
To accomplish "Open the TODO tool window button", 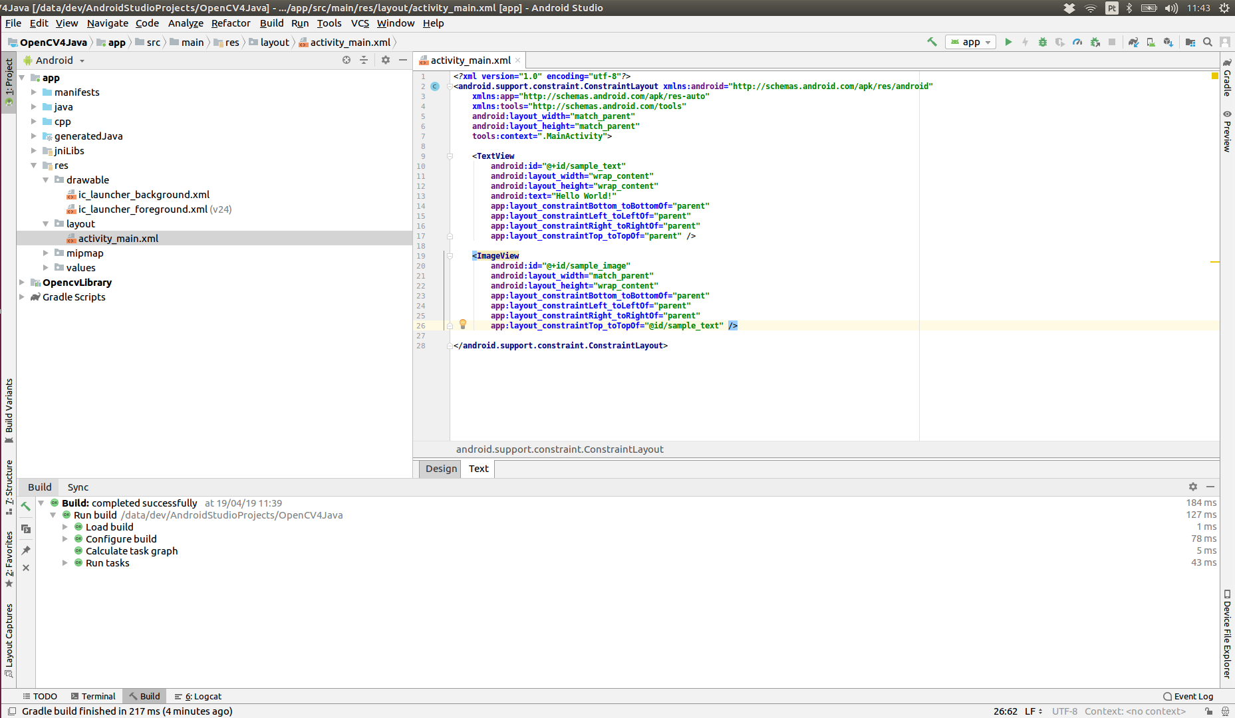I will (x=40, y=697).
